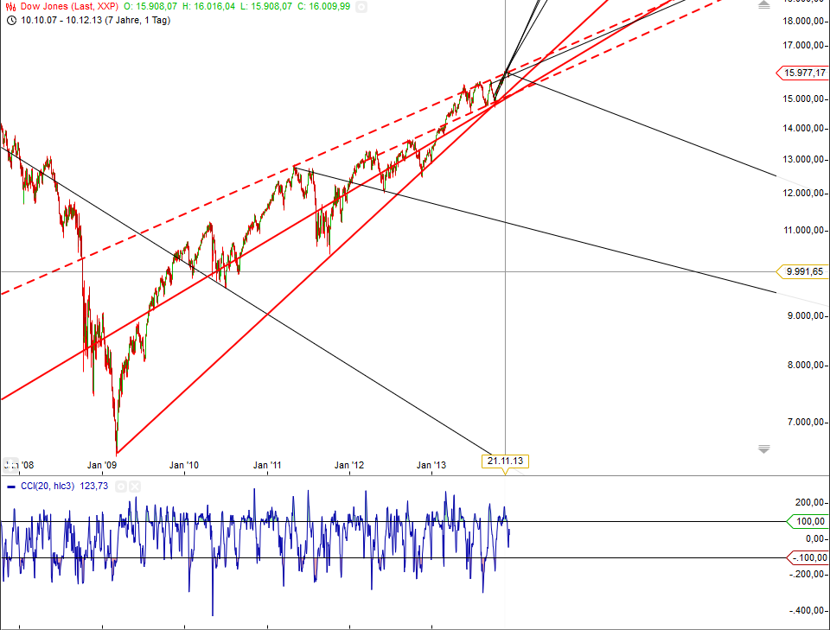Open the CCI indicator settings gear icon
This screenshot has height=630, width=830.
click(121, 487)
